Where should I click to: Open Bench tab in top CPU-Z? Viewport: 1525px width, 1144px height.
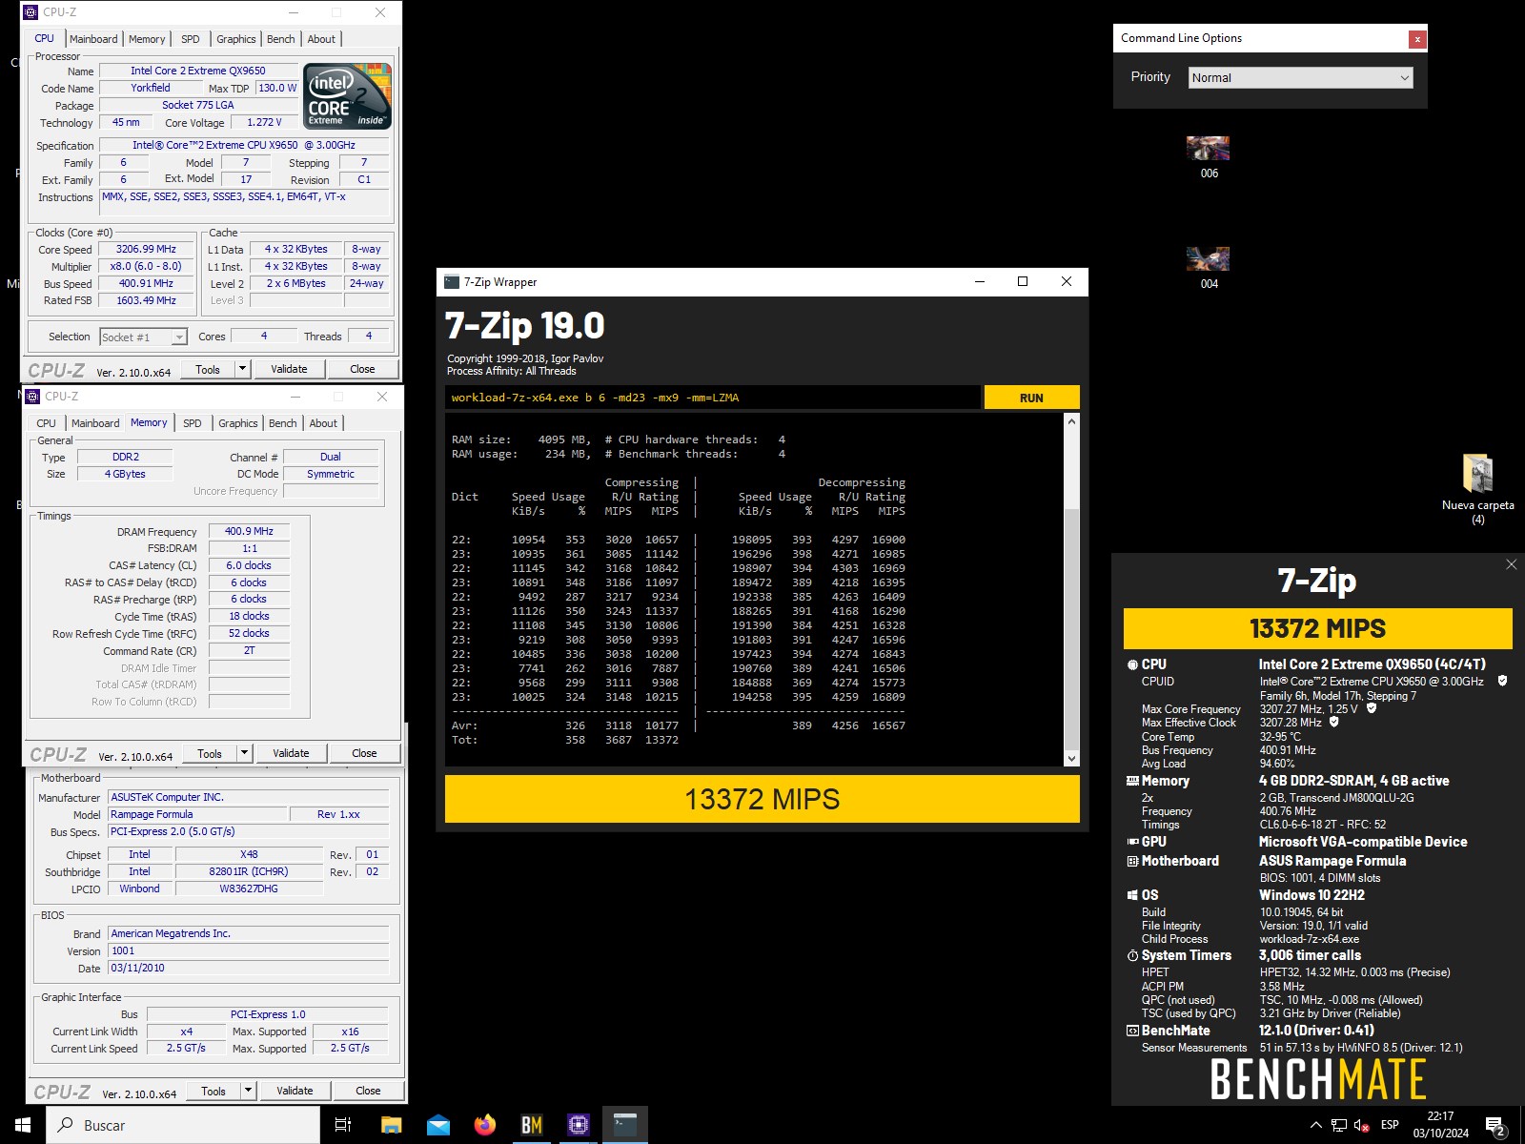280,39
